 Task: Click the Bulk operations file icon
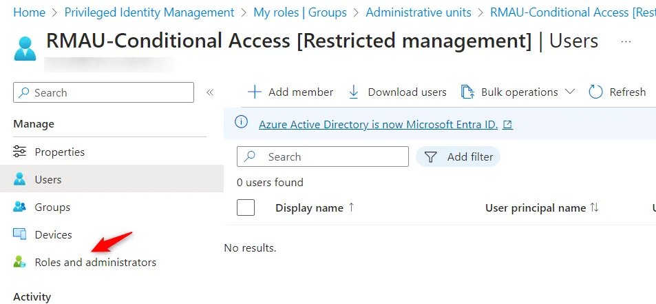pyautogui.click(x=467, y=92)
